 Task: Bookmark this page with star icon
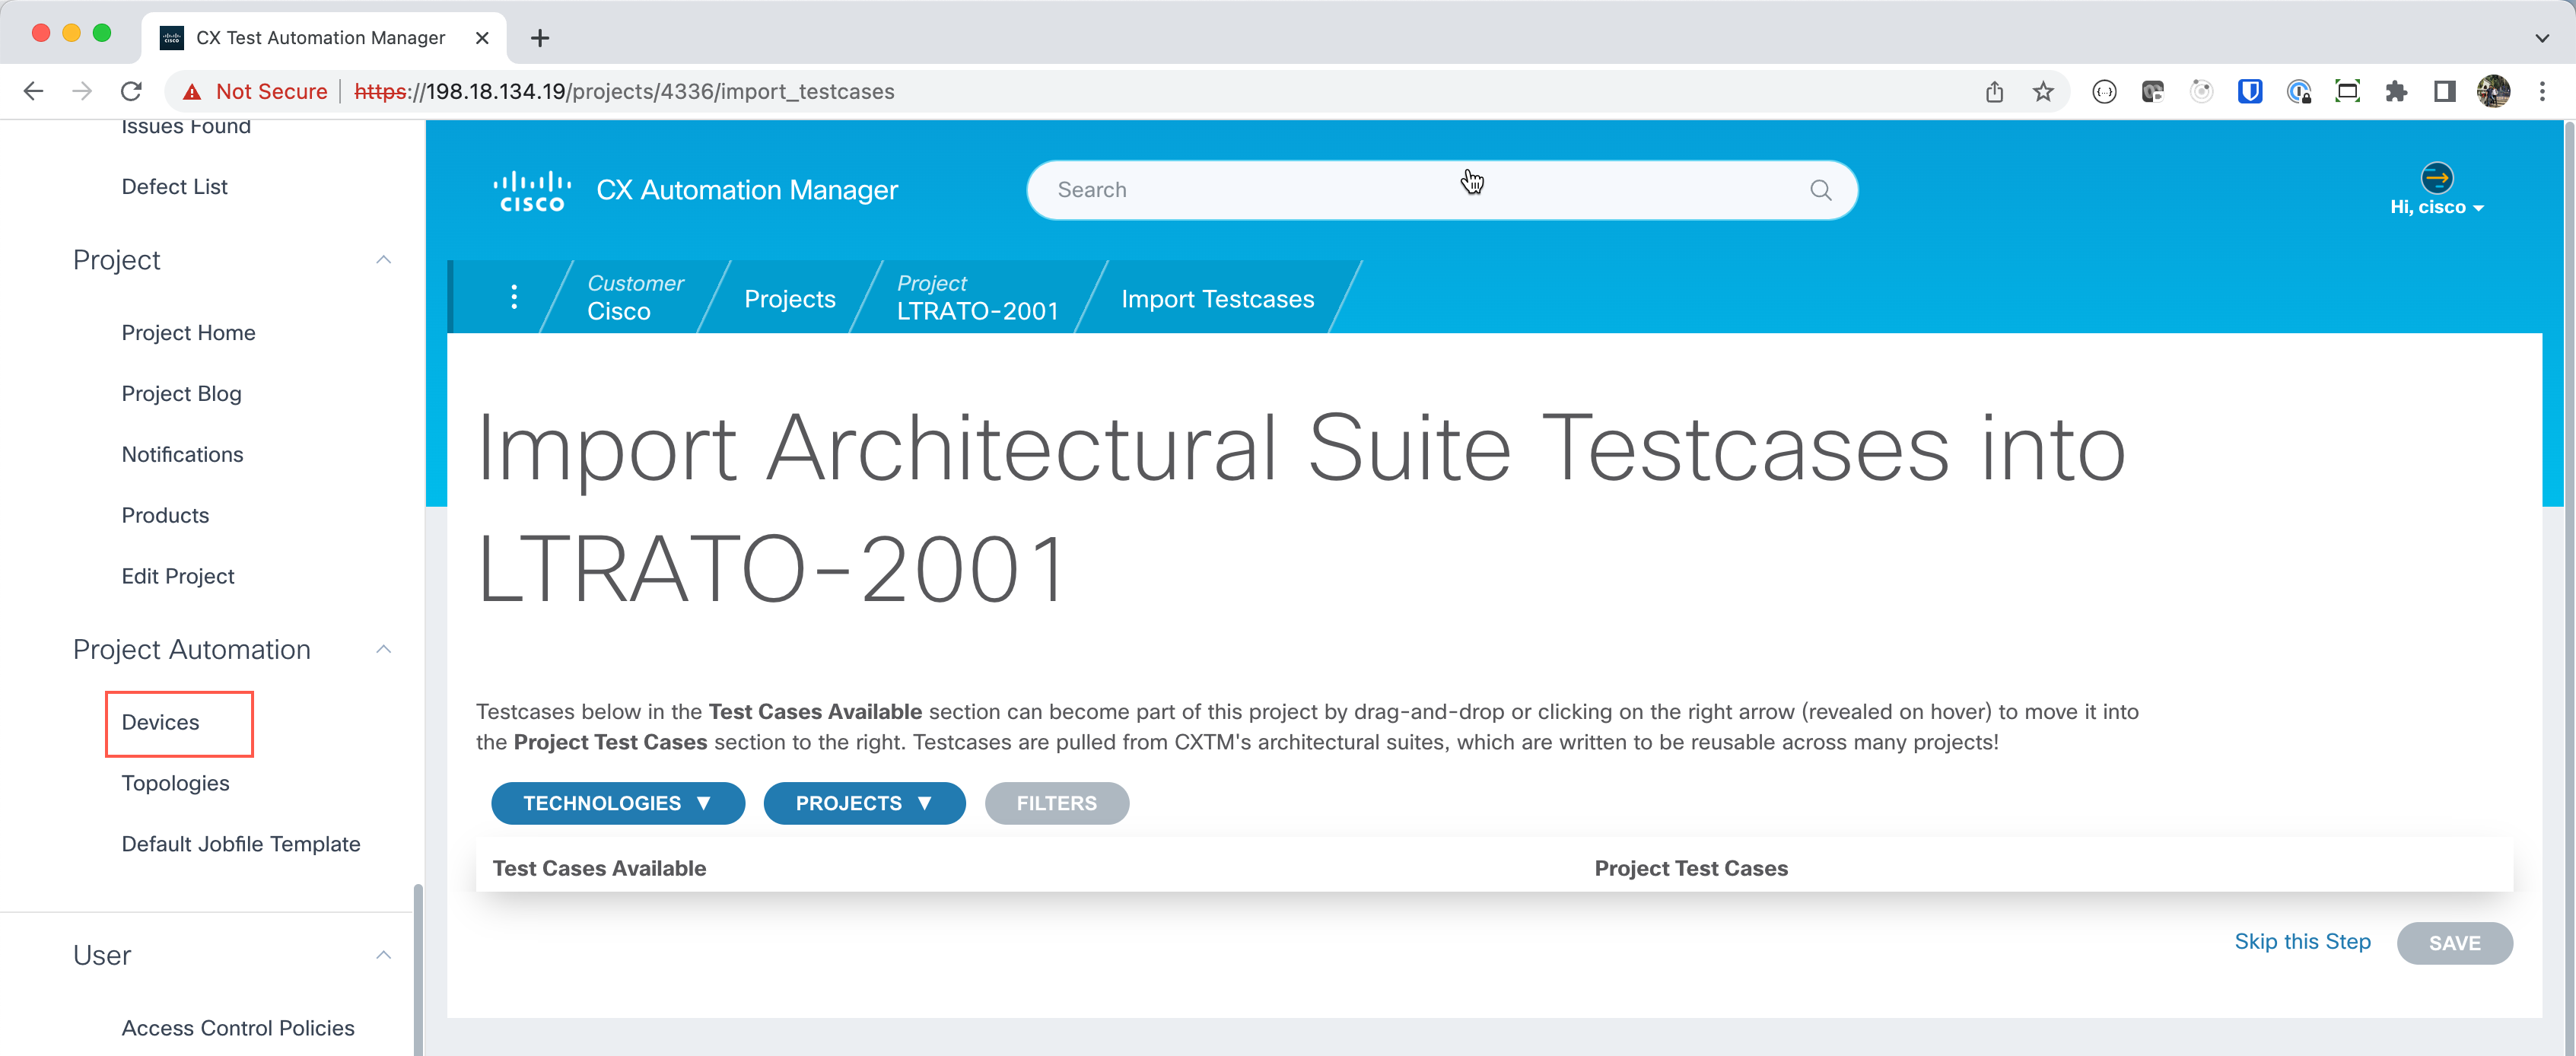pos(2043,92)
